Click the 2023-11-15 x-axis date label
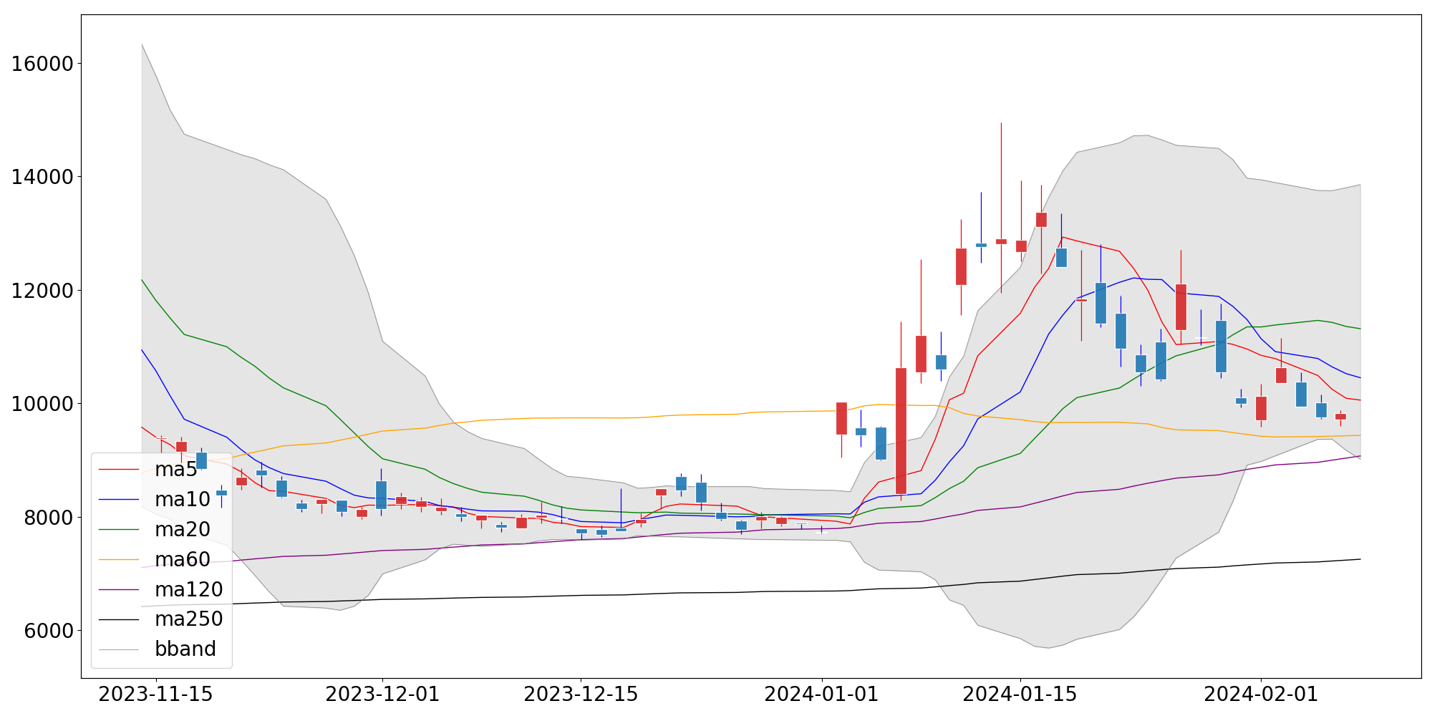The image size is (1432, 716). 155,695
